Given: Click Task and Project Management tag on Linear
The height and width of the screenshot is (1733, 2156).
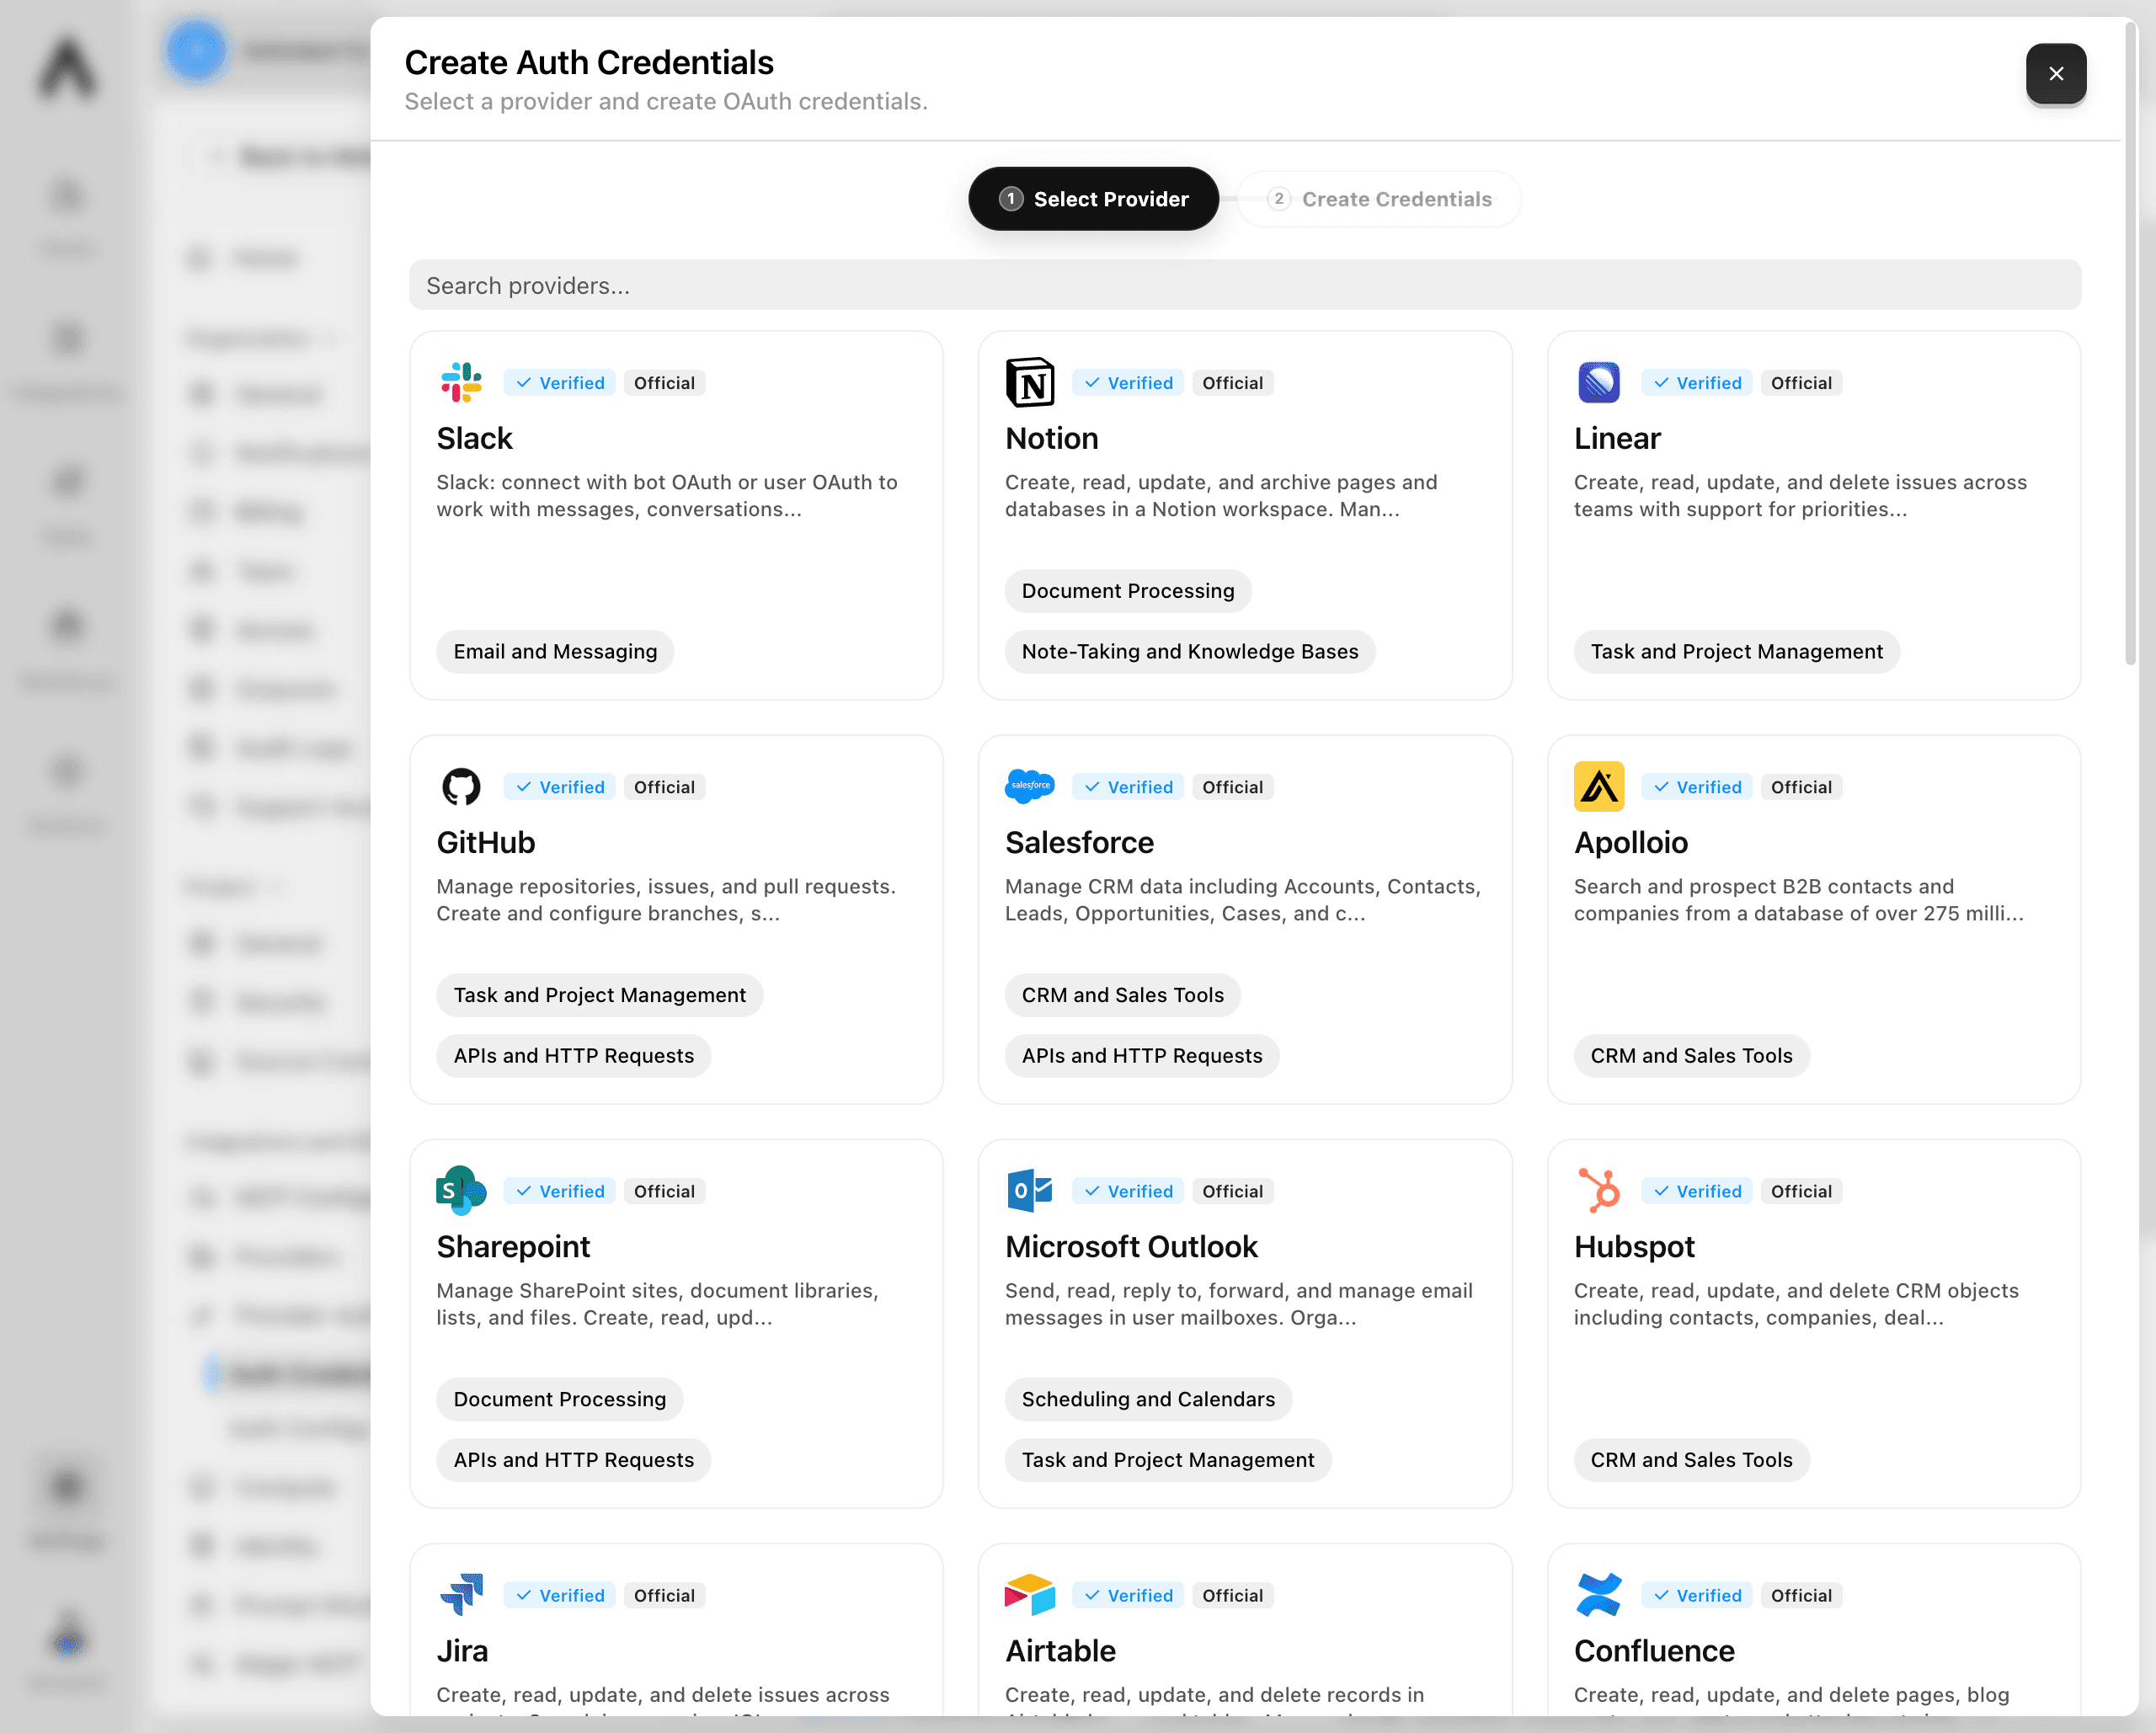Looking at the screenshot, I should [1735, 651].
